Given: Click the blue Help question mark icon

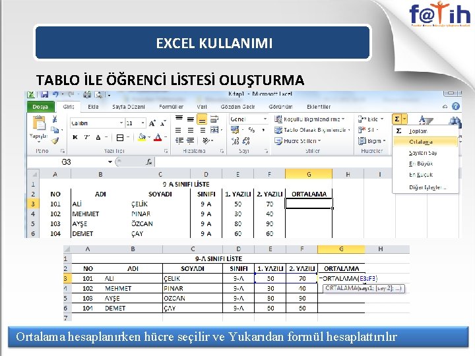Looking at the screenshot, I should 456,106.
